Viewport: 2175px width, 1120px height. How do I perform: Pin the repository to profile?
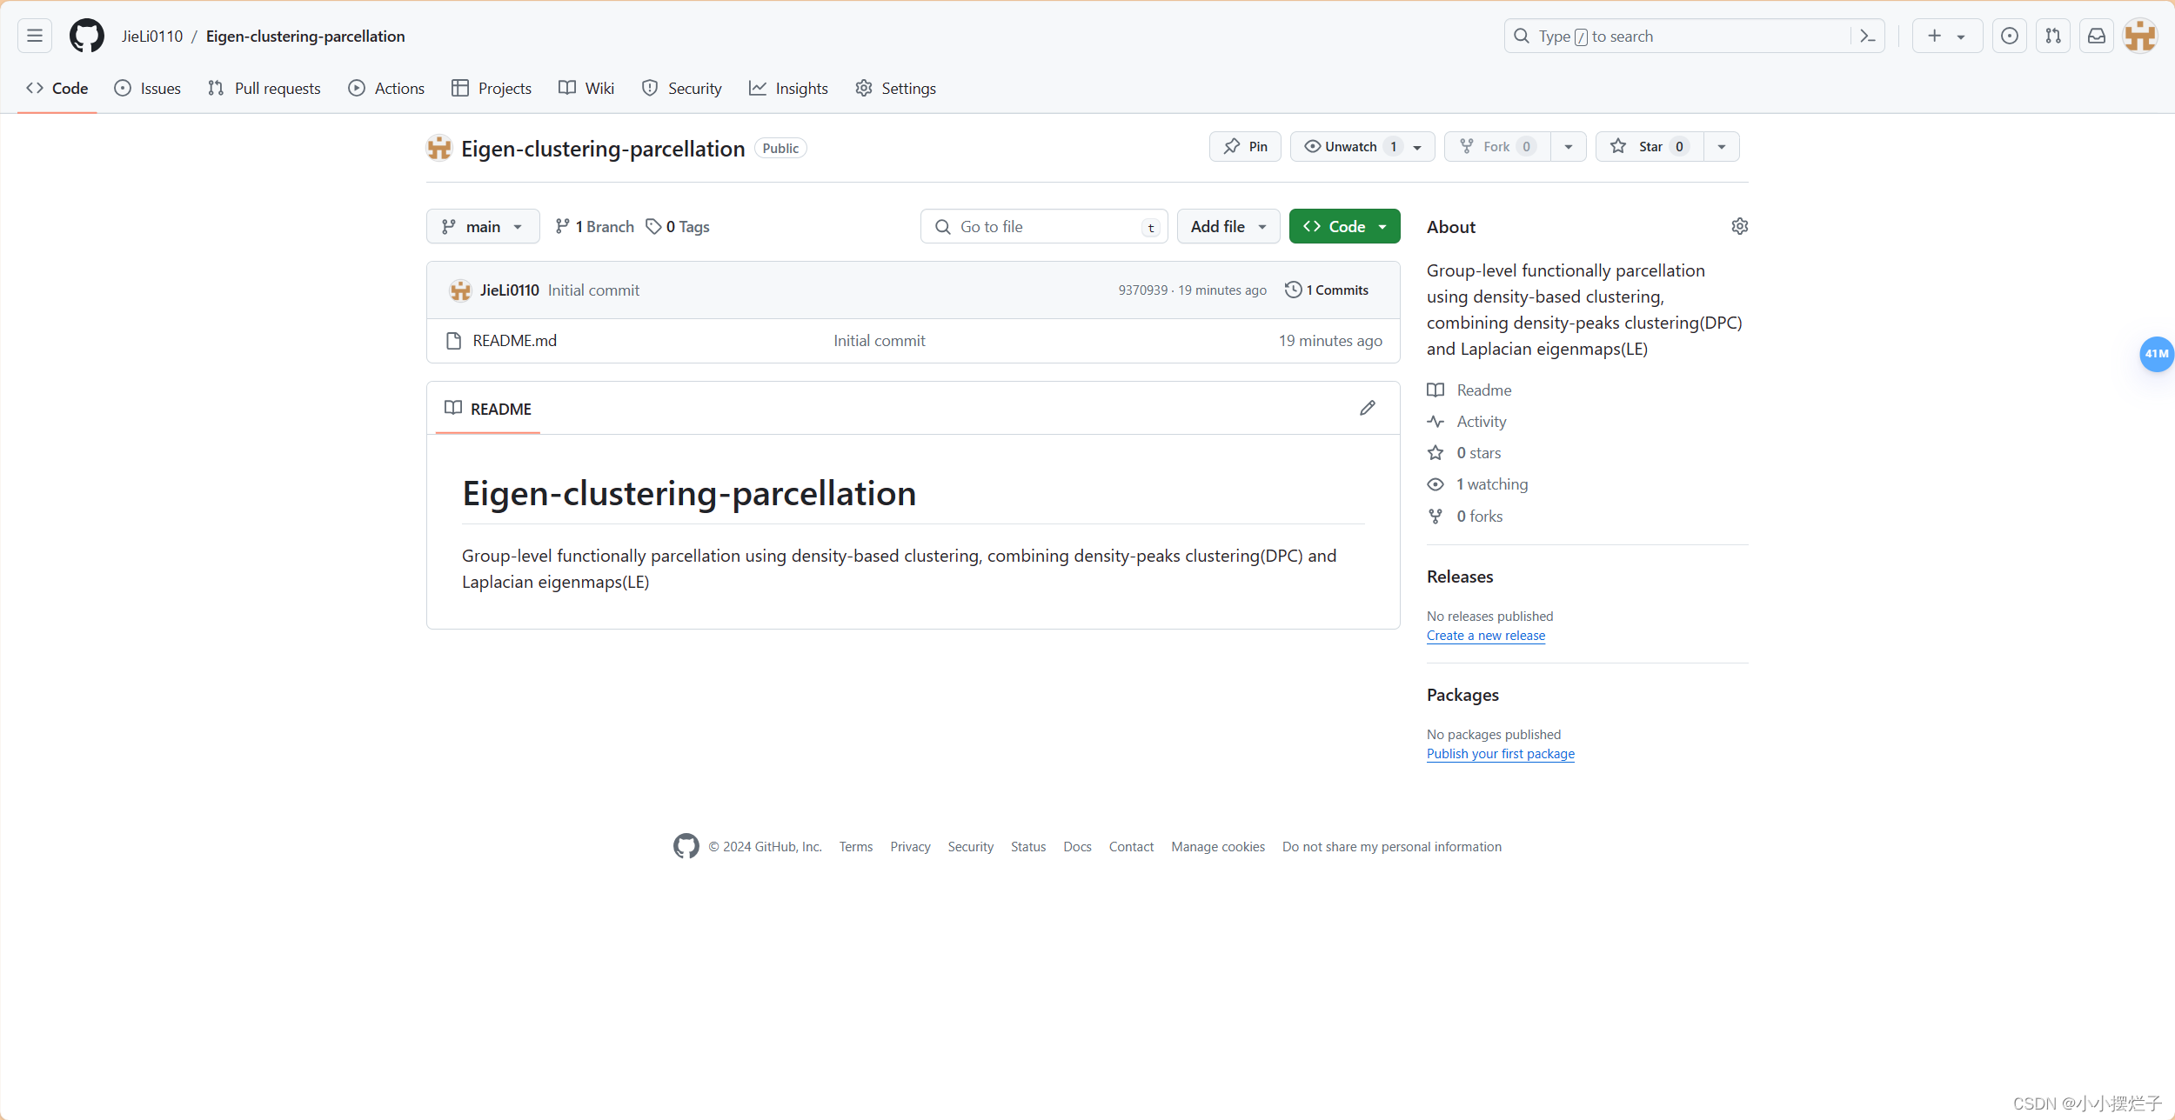(1245, 147)
